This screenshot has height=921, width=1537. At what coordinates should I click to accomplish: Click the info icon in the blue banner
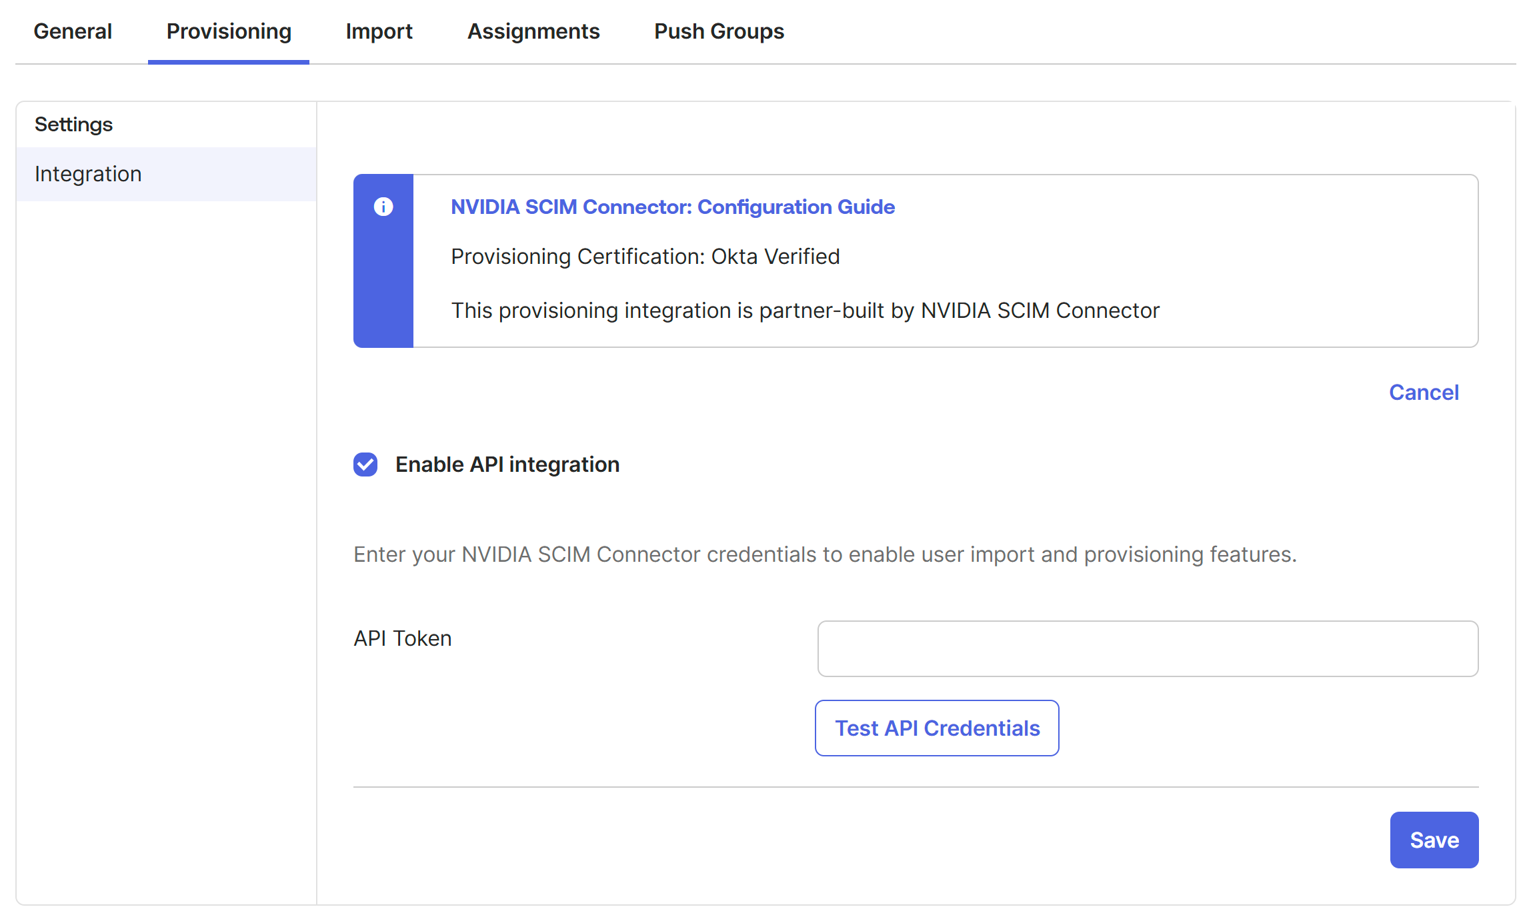point(383,207)
